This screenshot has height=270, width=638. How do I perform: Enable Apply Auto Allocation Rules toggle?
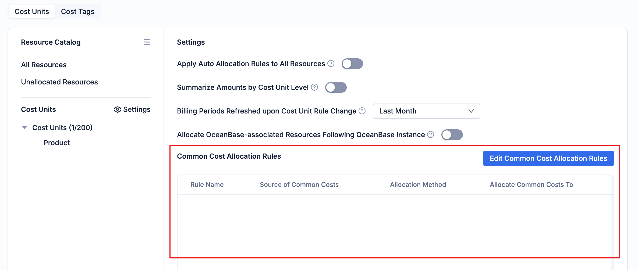click(352, 64)
